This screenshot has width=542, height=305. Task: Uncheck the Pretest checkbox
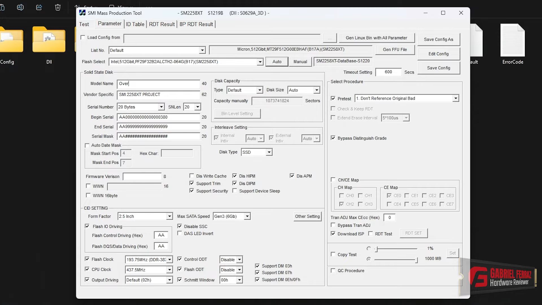pyautogui.click(x=333, y=99)
